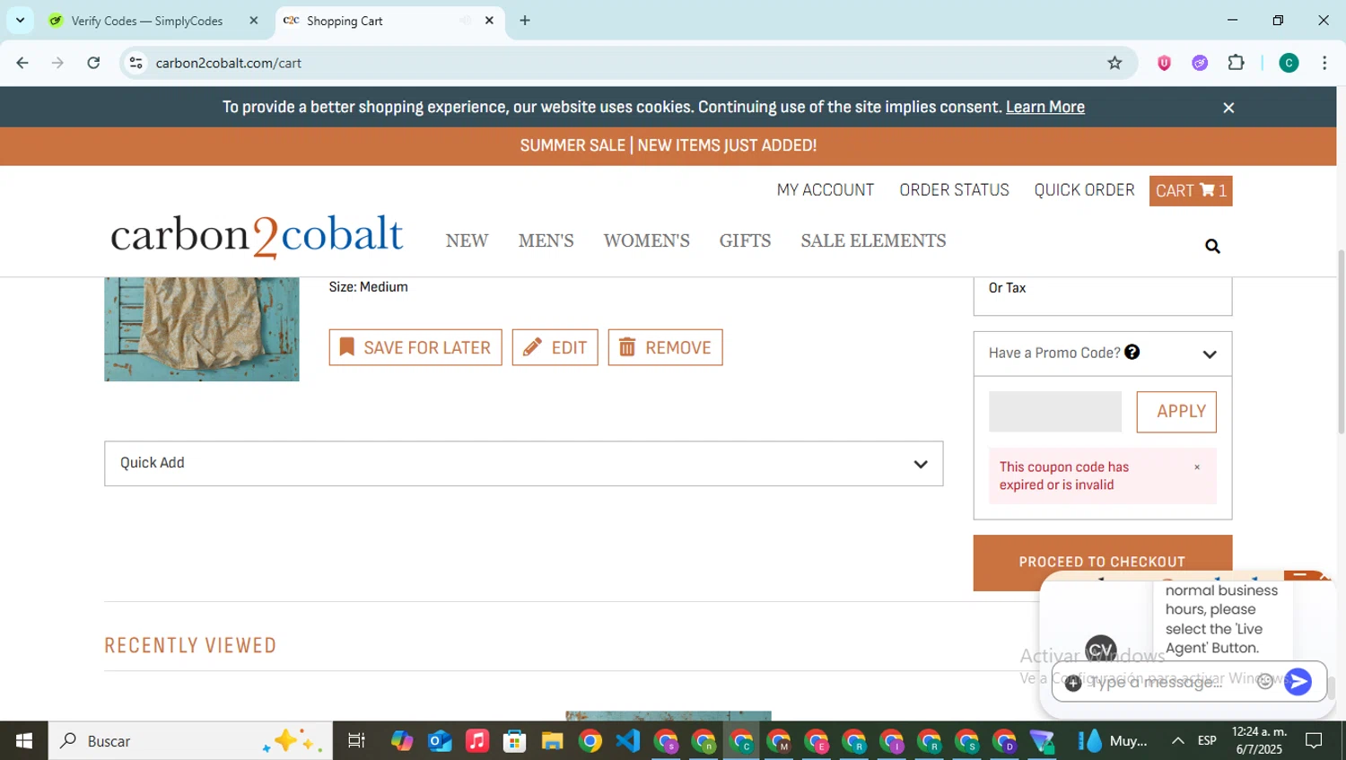Open Microsoft Store from taskbar
The image size is (1346, 760).
[x=514, y=741]
